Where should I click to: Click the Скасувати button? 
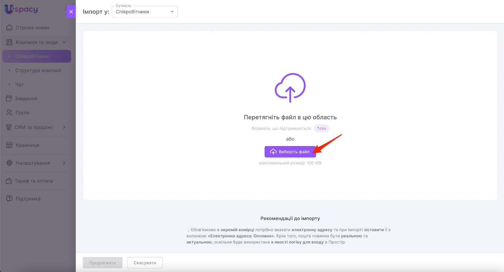[145, 263]
